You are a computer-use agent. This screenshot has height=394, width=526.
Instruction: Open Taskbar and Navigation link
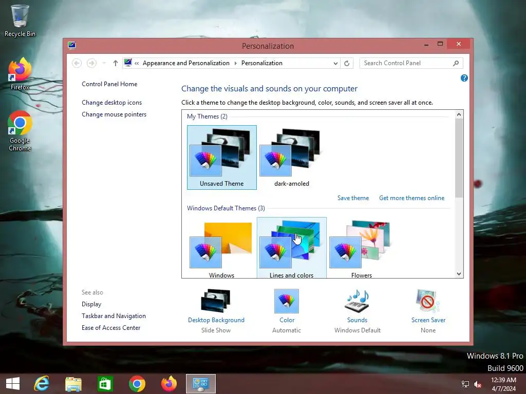click(x=114, y=316)
